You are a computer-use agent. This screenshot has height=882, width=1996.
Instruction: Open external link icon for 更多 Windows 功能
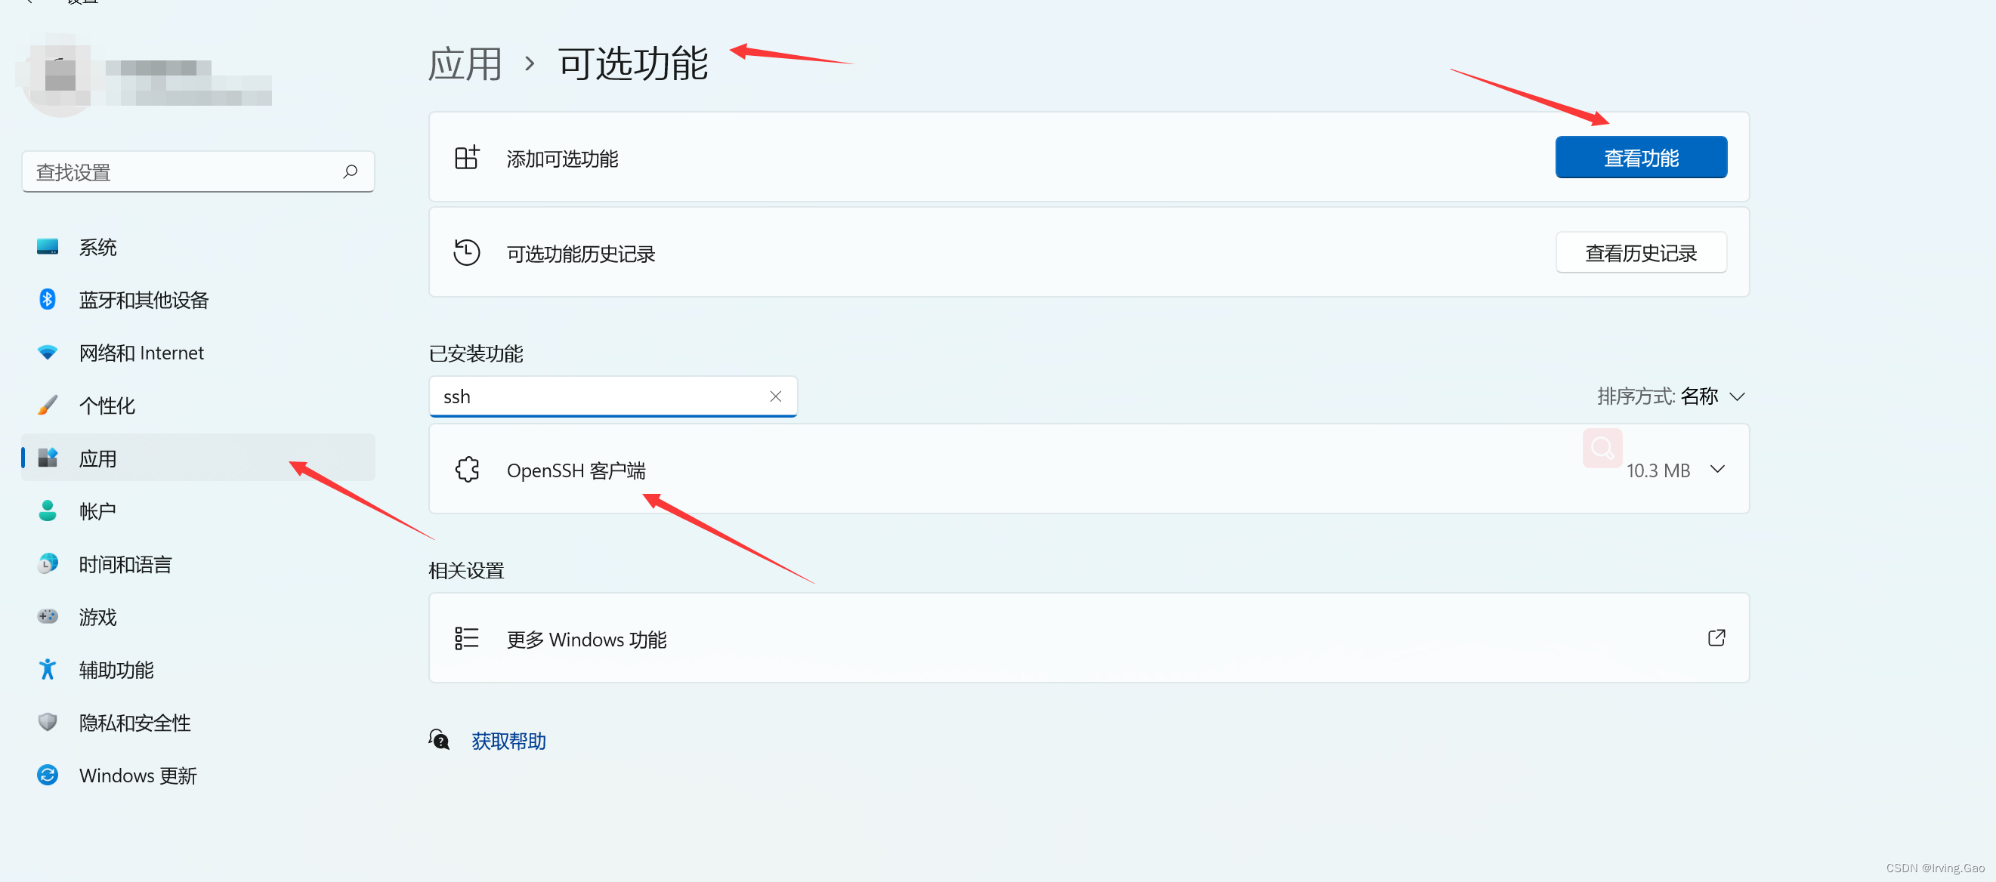[1716, 638]
